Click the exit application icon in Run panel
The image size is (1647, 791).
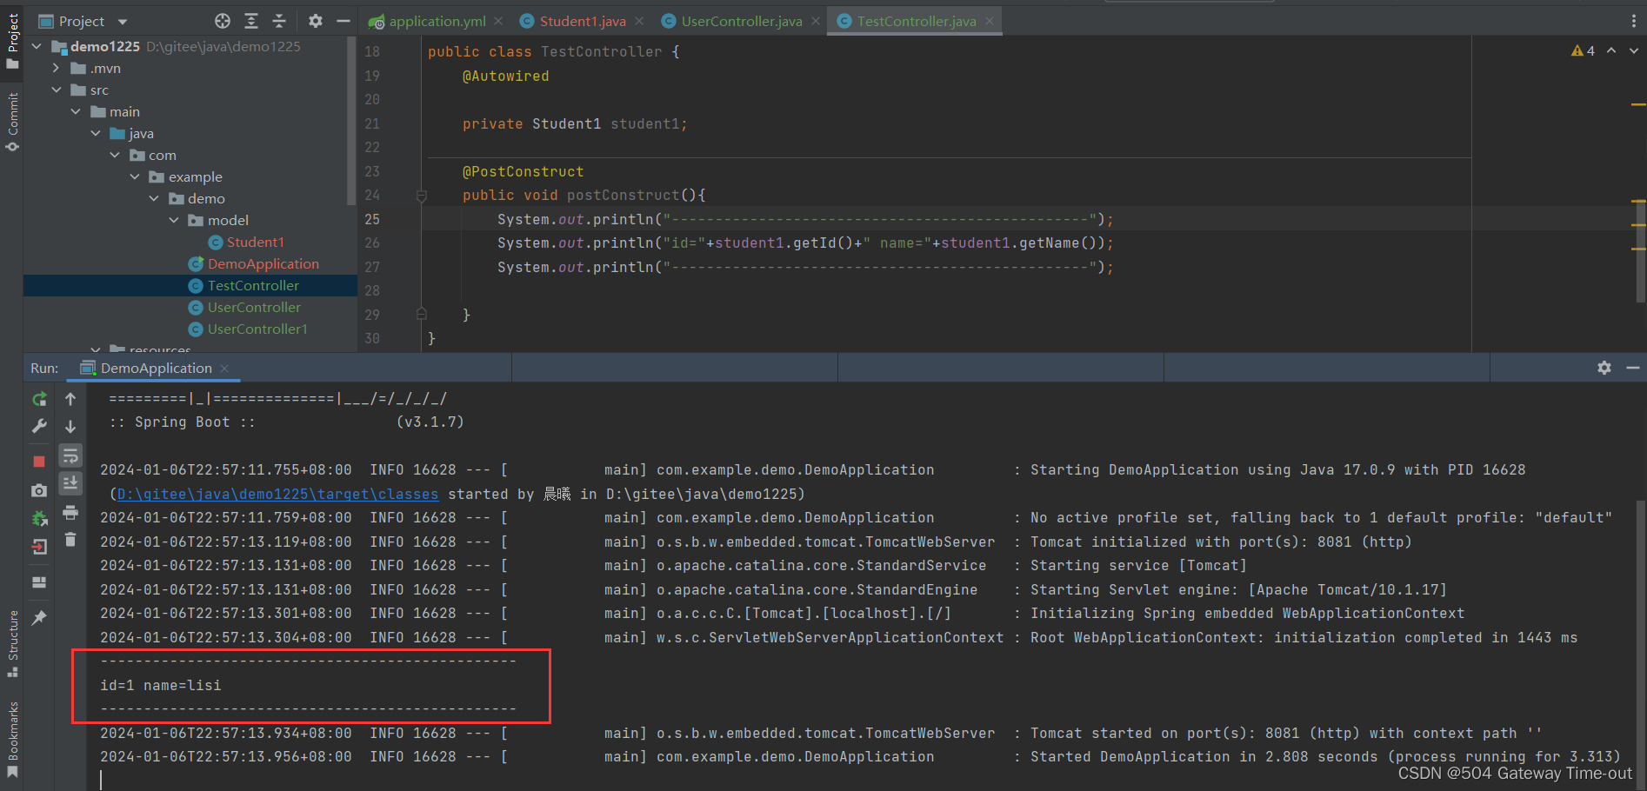tap(39, 547)
